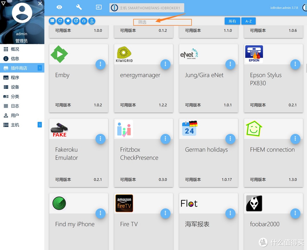
Task: Open options menu on Jung/Gira eNet card
Action: [x=230, y=64]
